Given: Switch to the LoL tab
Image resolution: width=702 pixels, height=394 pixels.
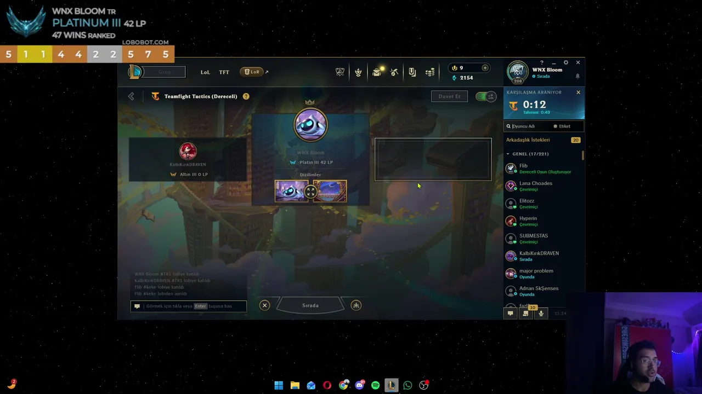Looking at the screenshot, I should click(205, 72).
